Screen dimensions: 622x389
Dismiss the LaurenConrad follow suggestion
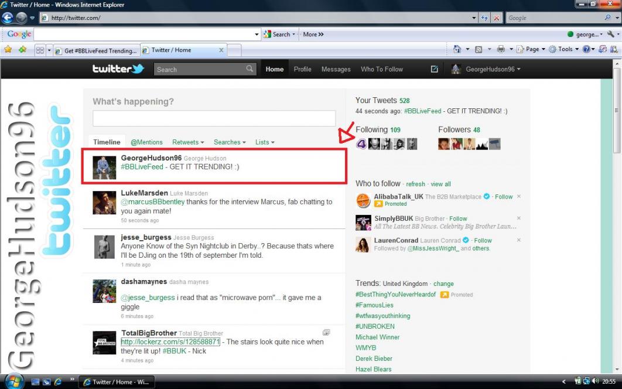tap(518, 240)
